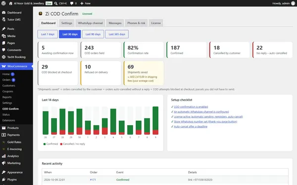
Task: Switch to the WhatsApp channel tab
Action: pos(90,23)
